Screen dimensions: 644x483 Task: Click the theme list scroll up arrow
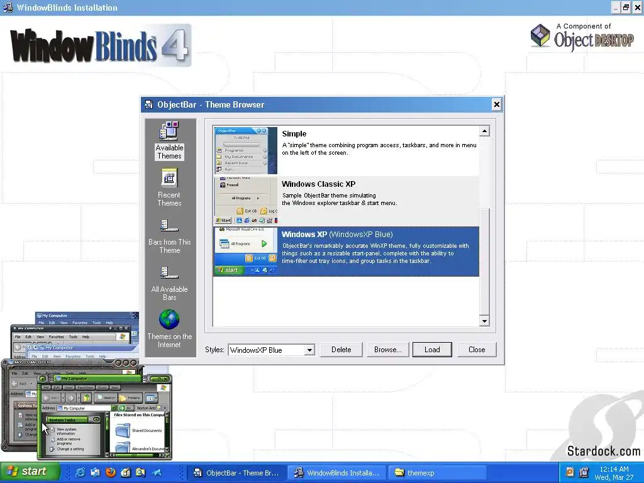coord(484,131)
